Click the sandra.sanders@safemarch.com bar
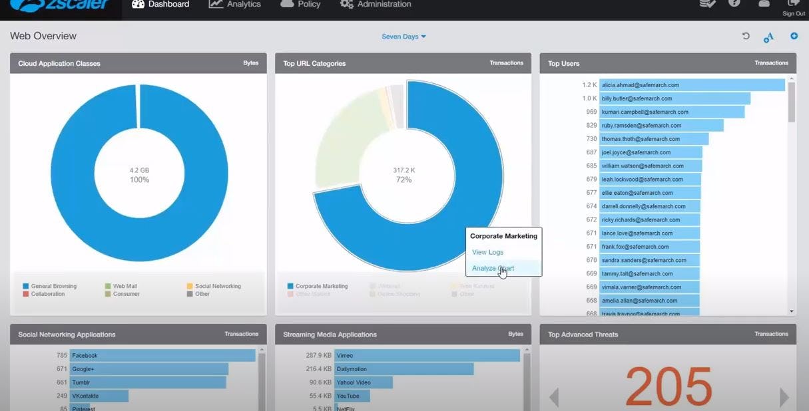Screen dimensions: 809x411 (649, 260)
